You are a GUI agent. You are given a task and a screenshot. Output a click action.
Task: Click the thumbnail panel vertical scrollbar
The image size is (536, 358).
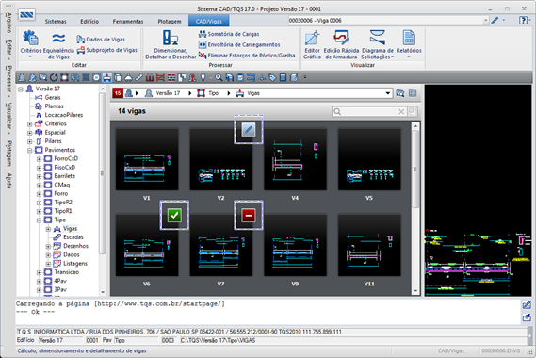click(415, 170)
